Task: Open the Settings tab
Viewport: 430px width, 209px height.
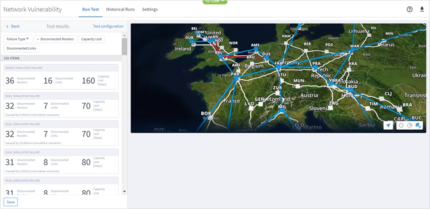Action: click(150, 9)
